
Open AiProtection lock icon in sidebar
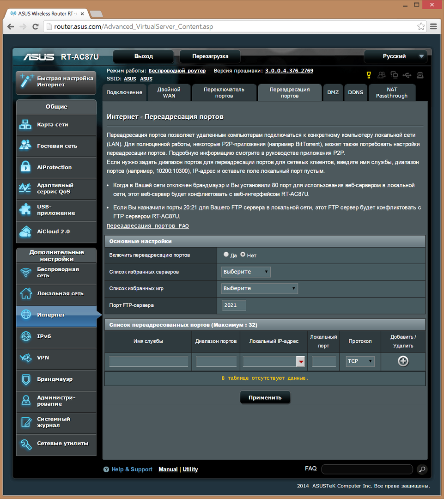(x=25, y=167)
